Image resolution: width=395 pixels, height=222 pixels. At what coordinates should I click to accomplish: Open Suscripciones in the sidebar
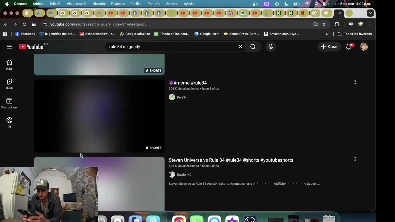click(9, 103)
